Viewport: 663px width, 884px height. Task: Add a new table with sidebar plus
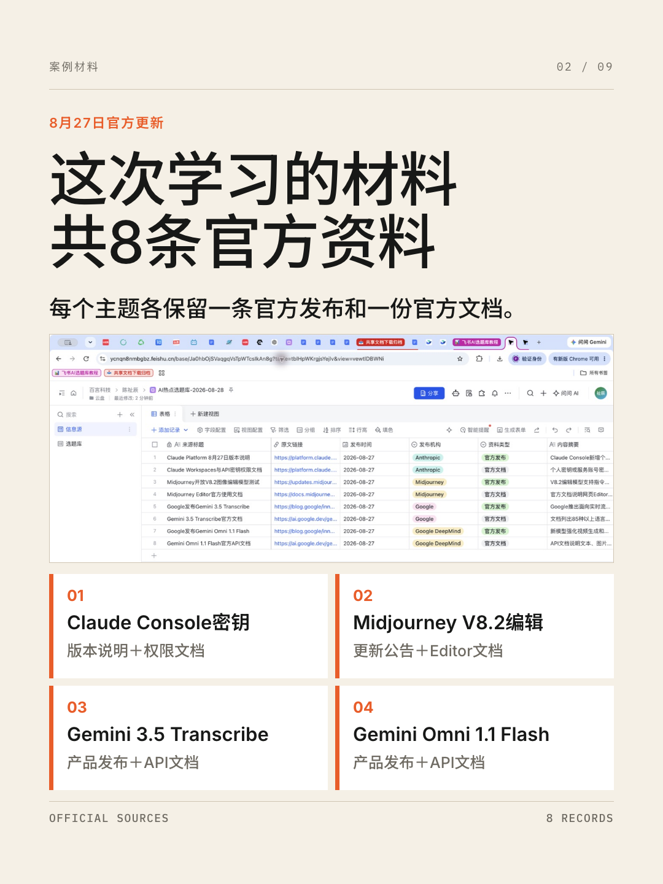(x=120, y=414)
